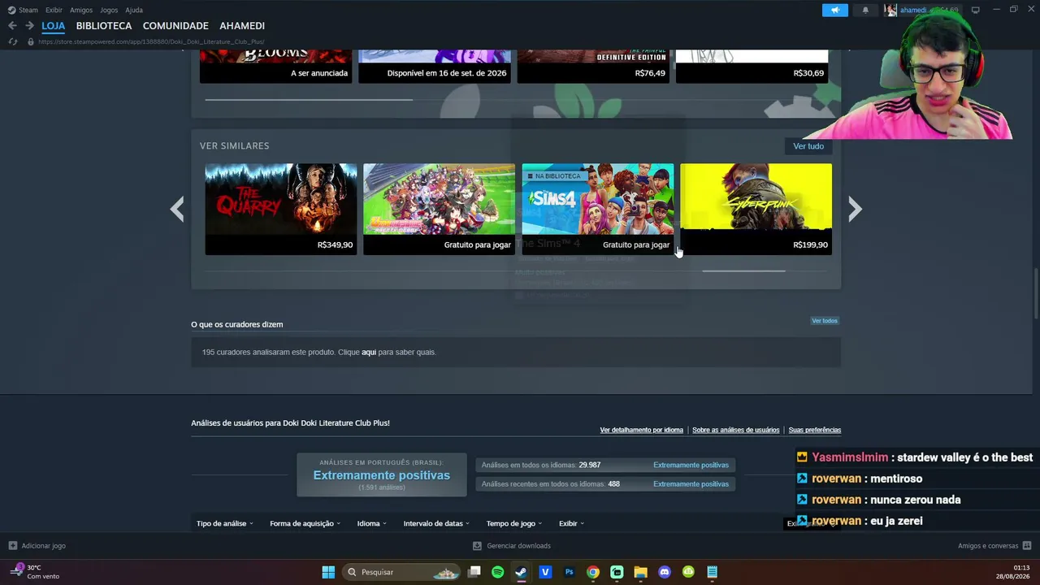1040x585 pixels.
Task: Switch to the COMUNIDADE tab
Action: (x=175, y=26)
